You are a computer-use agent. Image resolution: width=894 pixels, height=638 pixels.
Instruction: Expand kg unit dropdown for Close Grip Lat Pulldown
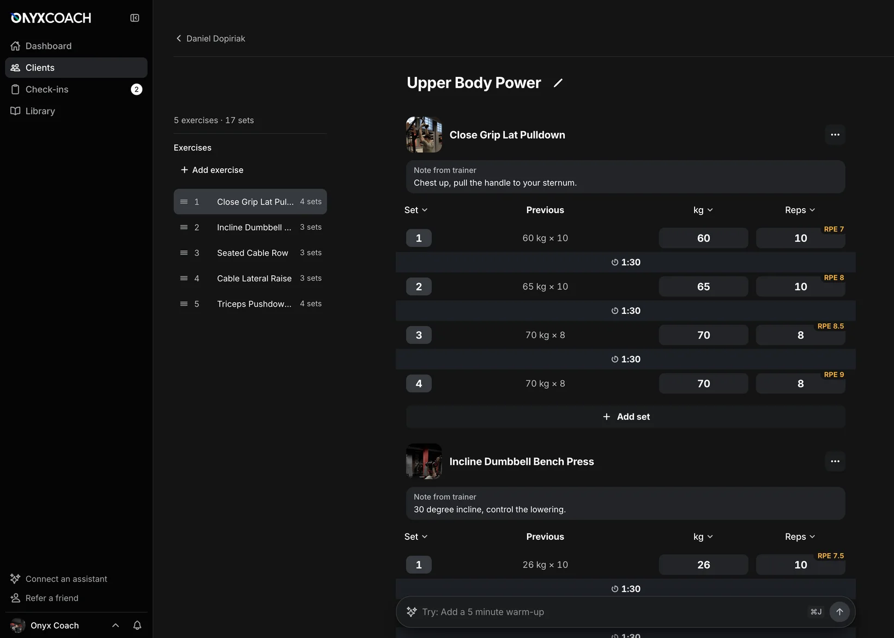tap(703, 210)
